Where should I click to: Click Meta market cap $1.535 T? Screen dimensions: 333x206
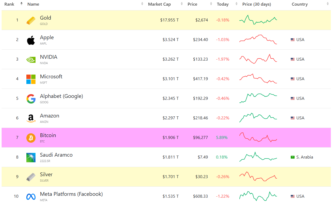(x=171, y=196)
